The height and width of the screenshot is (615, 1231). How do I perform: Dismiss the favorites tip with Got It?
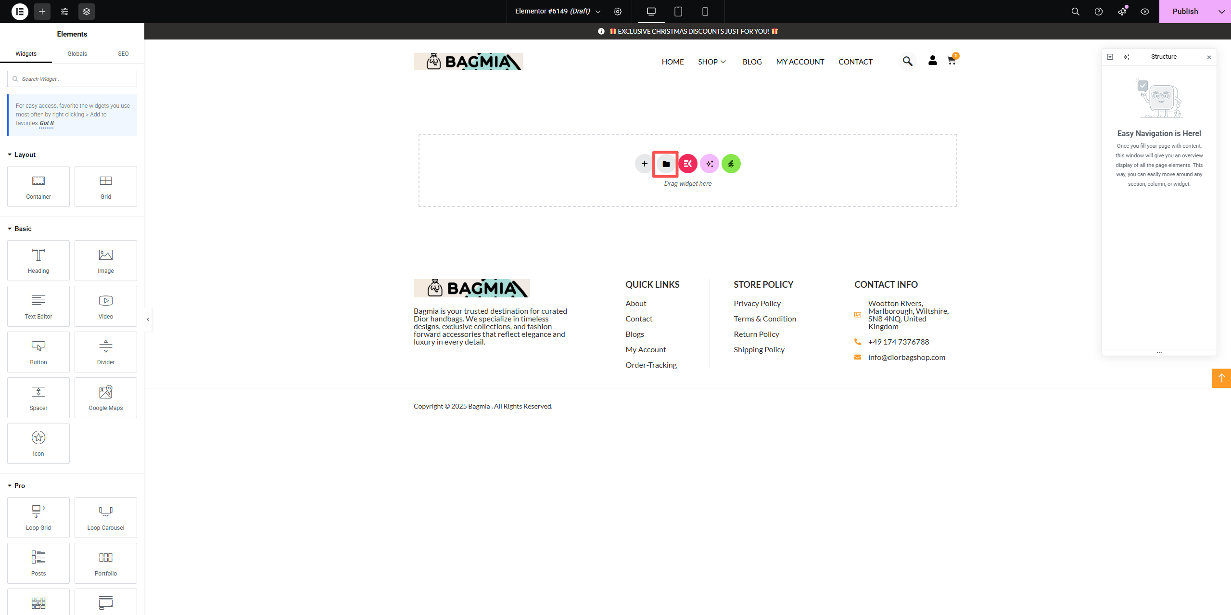point(46,123)
